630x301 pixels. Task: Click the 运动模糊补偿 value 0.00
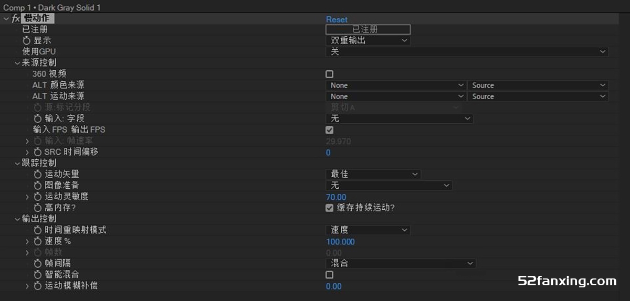tap(334, 286)
